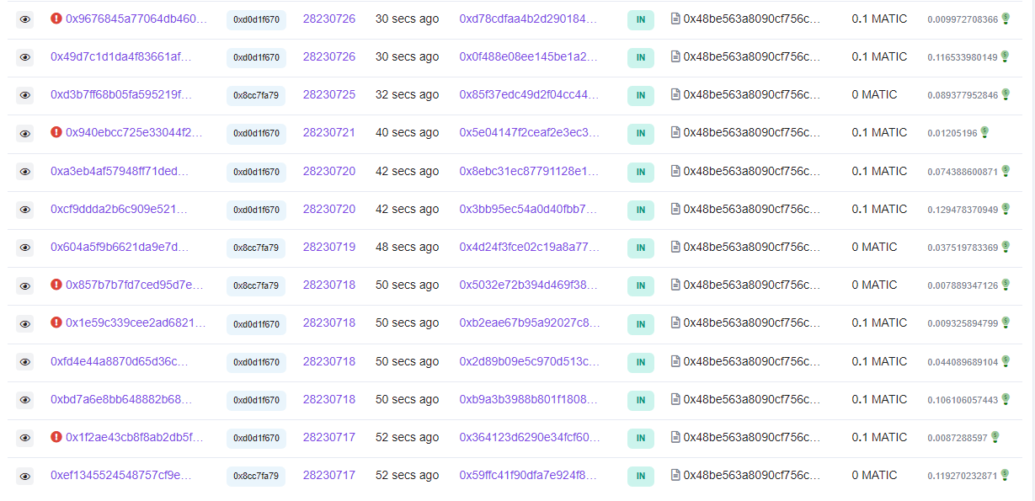Click contract document icon in 0x604a5f9b6621da9e7d row
The height and width of the screenshot is (501, 1035).
click(x=675, y=247)
